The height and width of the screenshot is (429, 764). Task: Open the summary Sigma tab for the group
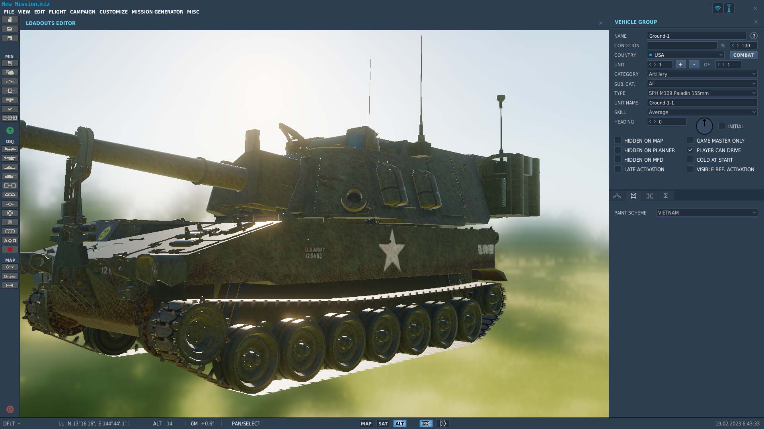[665, 195]
